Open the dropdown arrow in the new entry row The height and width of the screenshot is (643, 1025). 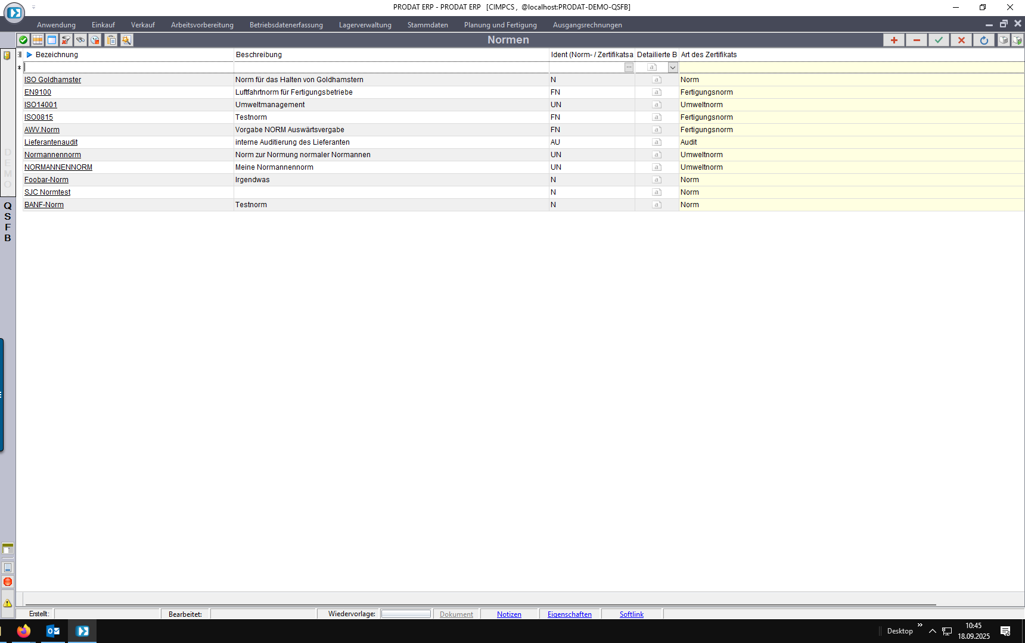[673, 67]
